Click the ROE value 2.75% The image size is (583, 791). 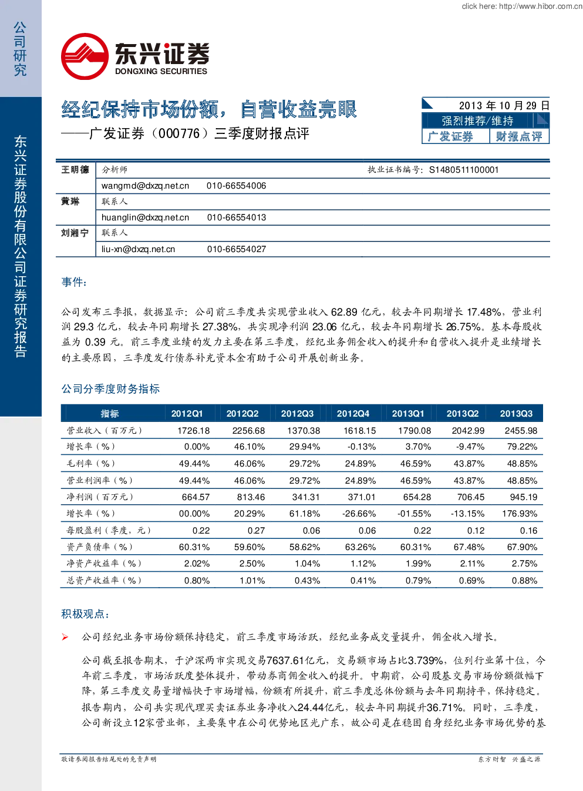click(524, 564)
